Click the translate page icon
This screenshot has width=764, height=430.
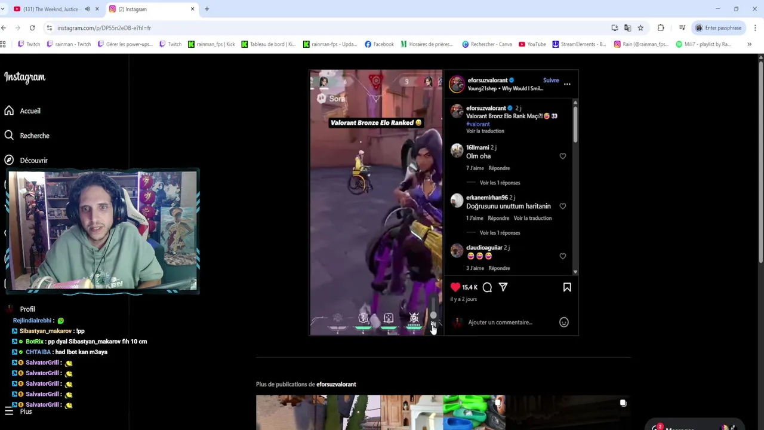tap(627, 28)
